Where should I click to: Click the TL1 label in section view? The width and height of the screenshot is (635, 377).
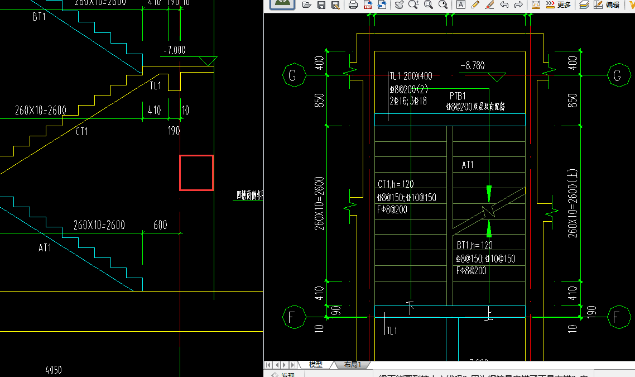pos(156,85)
